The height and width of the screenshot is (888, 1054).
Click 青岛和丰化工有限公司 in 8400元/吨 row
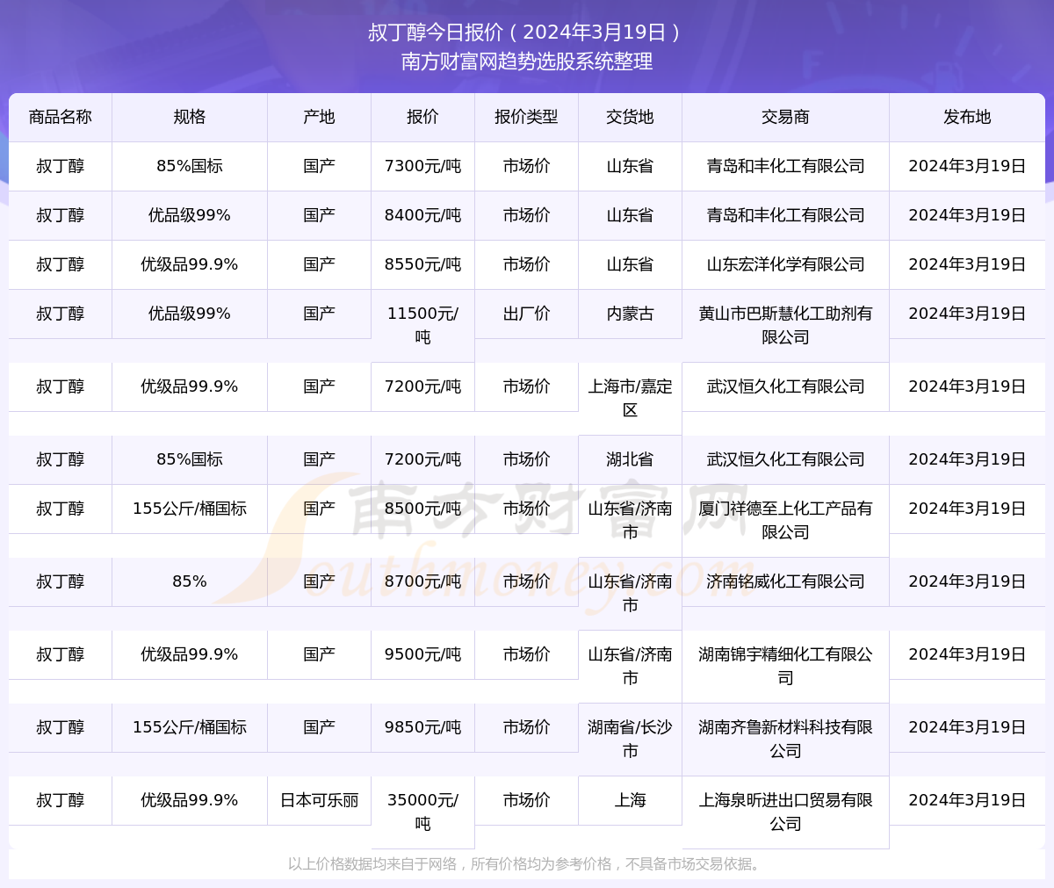[785, 215]
